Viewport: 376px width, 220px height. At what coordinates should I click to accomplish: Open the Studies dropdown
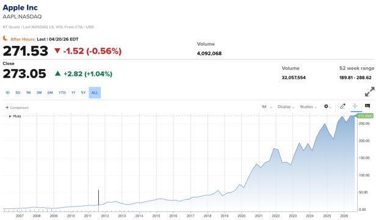[x=308, y=107]
